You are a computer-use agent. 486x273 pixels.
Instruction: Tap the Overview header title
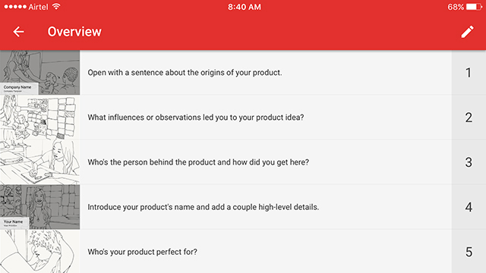pos(74,32)
